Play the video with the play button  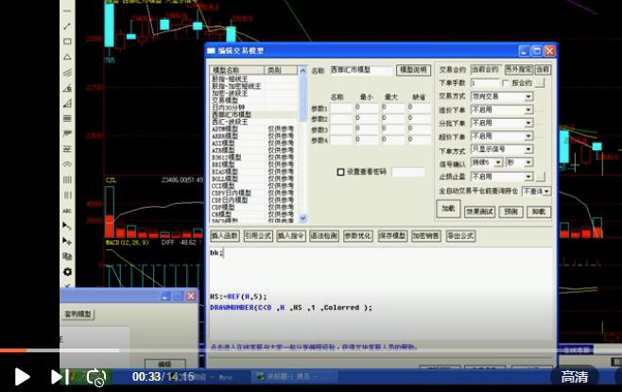click(x=22, y=377)
